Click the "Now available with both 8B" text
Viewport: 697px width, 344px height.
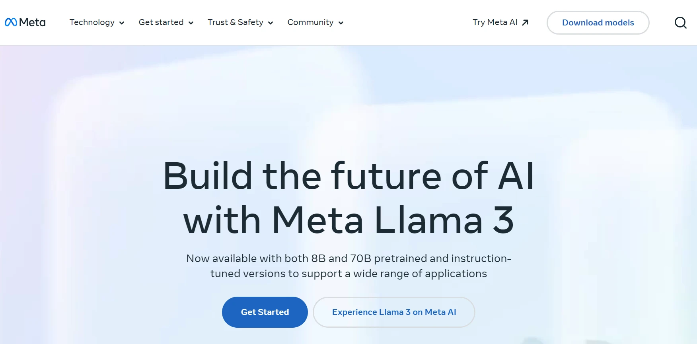pyautogui.click(x=348, y=258)
